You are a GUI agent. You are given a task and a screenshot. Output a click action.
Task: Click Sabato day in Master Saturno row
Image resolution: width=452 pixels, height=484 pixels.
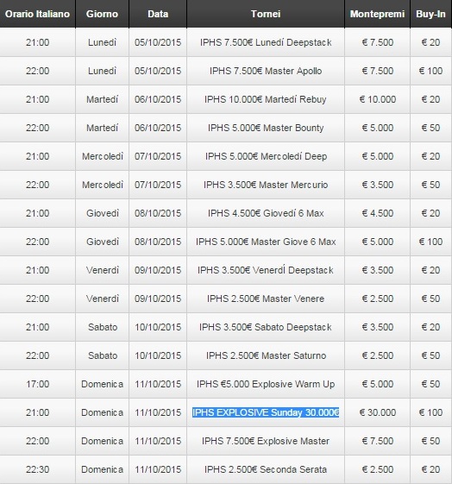[x=102, y=355]
